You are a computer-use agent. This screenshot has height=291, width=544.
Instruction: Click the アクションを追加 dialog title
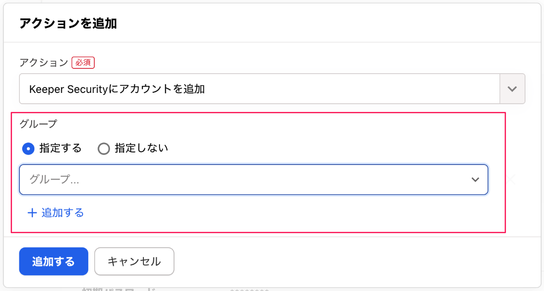68,24
